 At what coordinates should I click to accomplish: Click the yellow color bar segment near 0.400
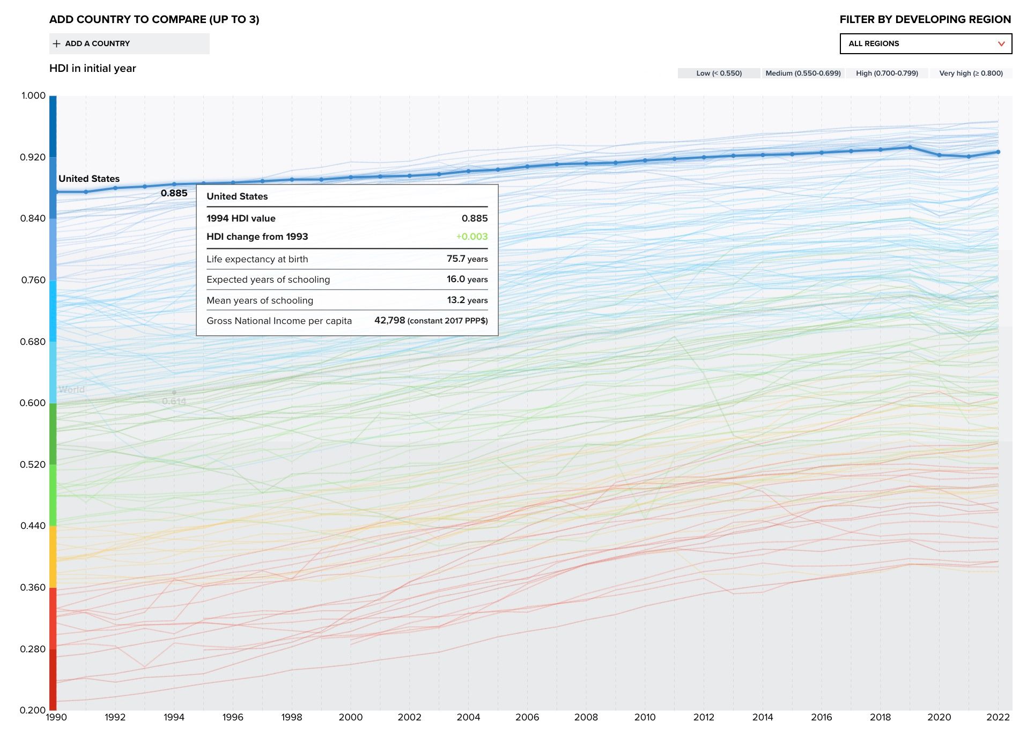click(x=53, y=557)
